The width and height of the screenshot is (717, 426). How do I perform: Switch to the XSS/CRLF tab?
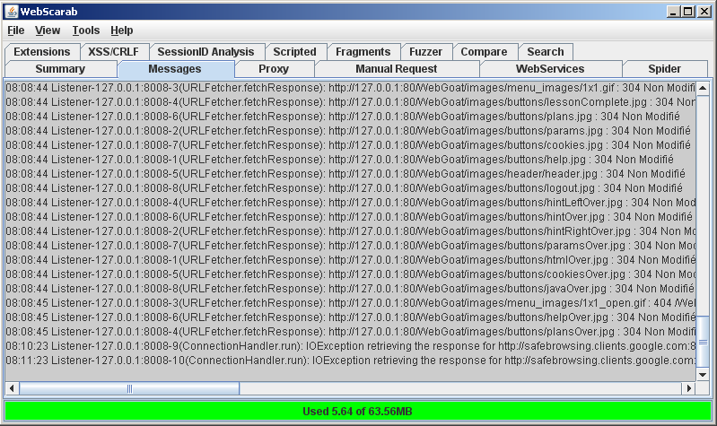113,52
